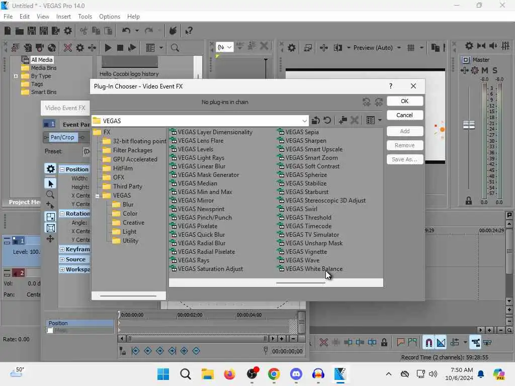Click the Move up folder icon in Plug-In Chooser
515x386 pixels.
click(x=316, y=121)
